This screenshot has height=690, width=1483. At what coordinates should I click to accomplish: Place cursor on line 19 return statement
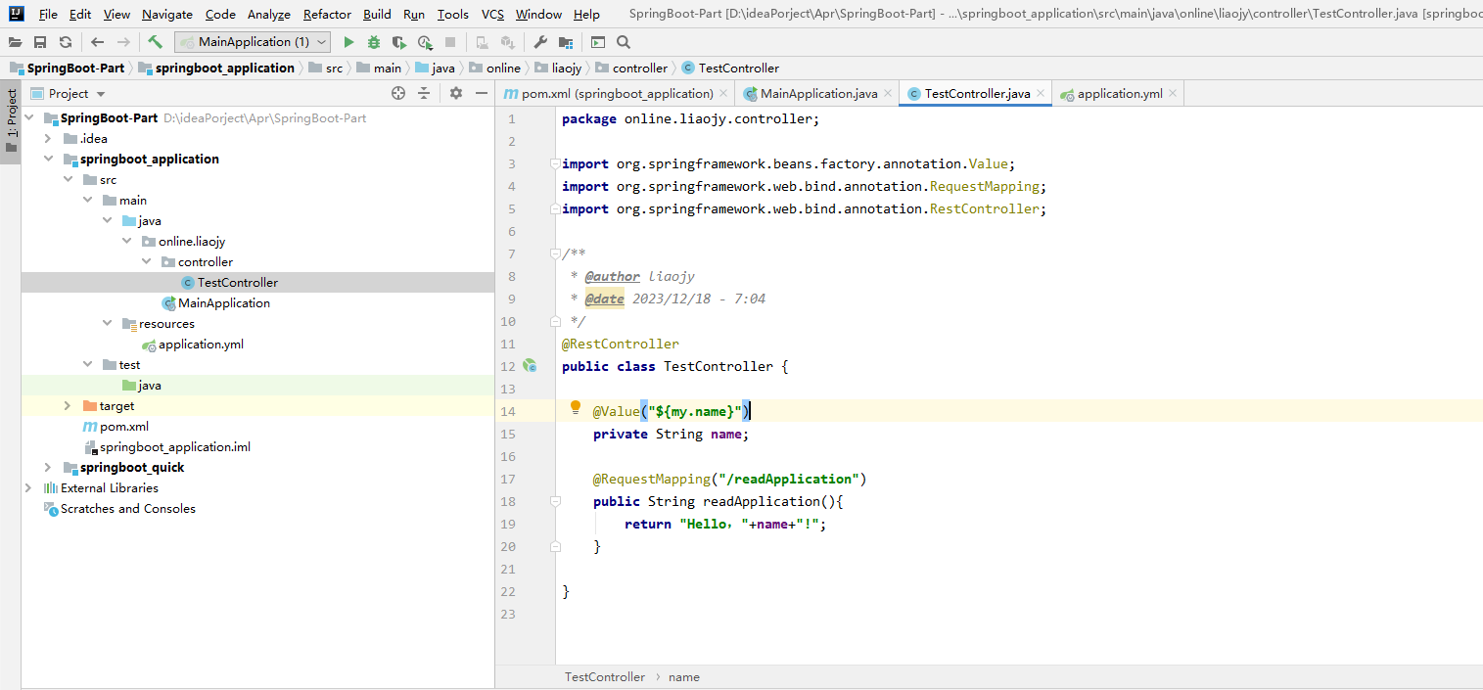click(x=725, y=524)
